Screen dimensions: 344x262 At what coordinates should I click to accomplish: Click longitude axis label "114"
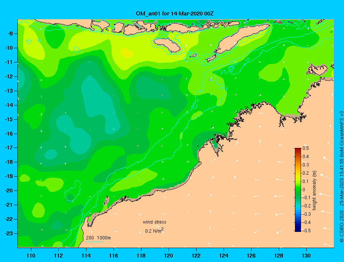coord(86,256)
